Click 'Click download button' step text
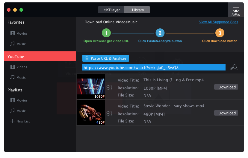Image resolution: width=248 pixels, height=158 pixels. coord(220,41)
